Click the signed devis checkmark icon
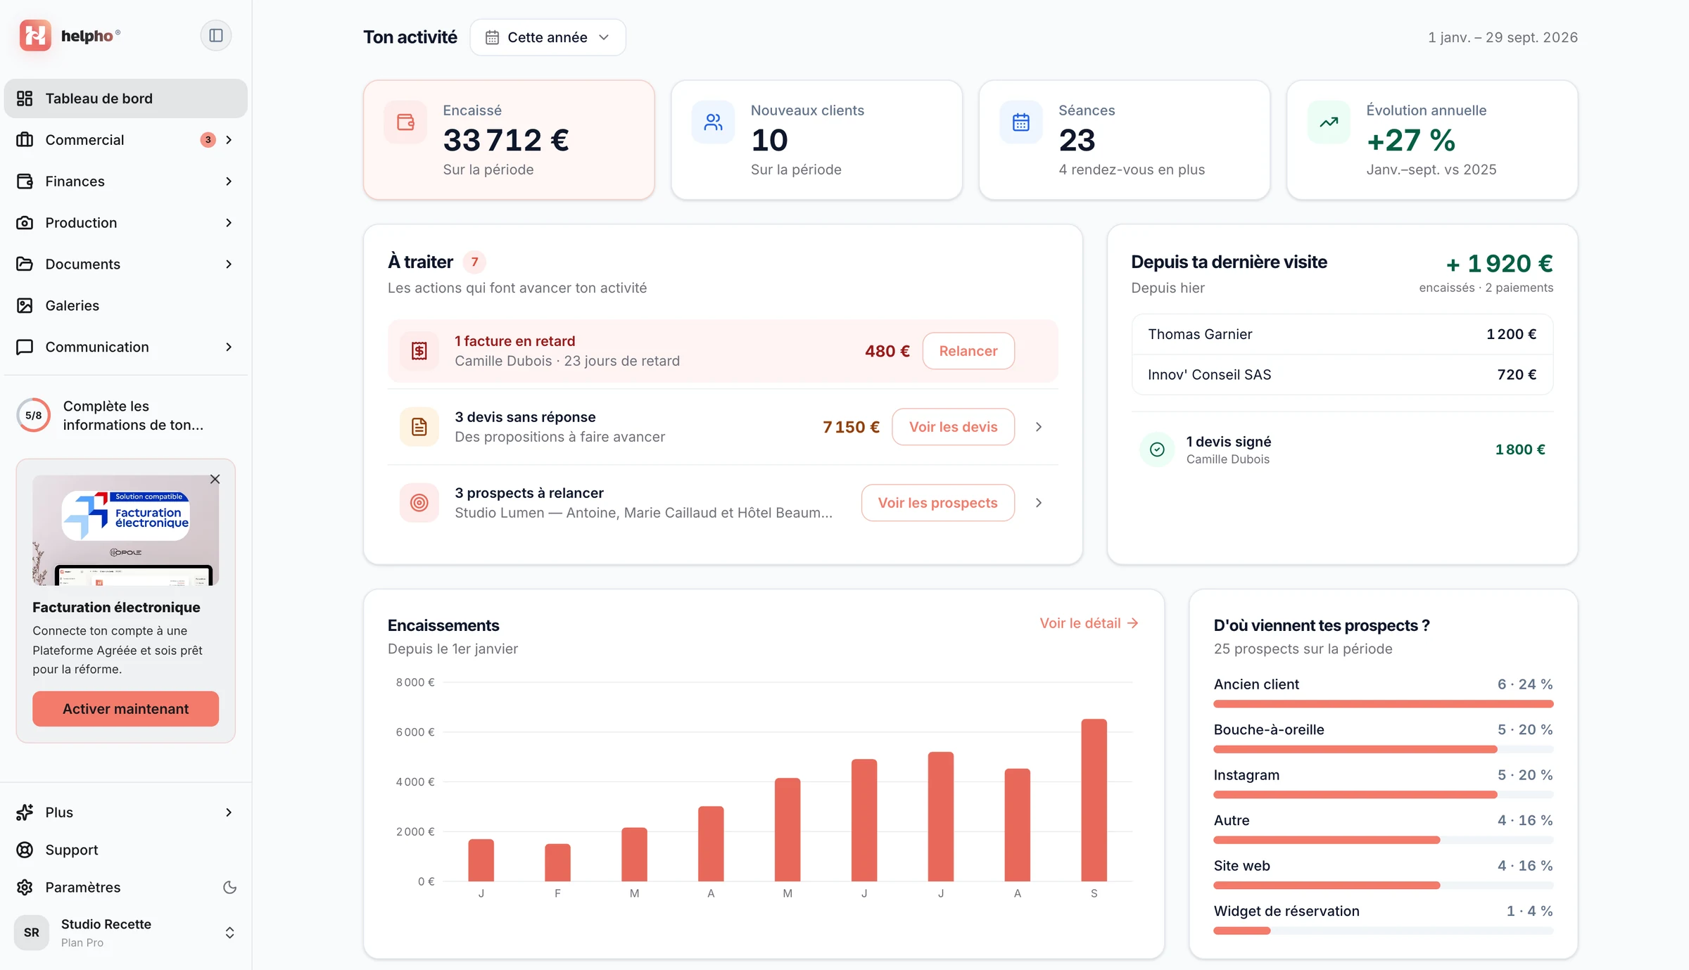Image resolution: width=1689 pixels, height=970 pixels. [x=1157, y=449]
